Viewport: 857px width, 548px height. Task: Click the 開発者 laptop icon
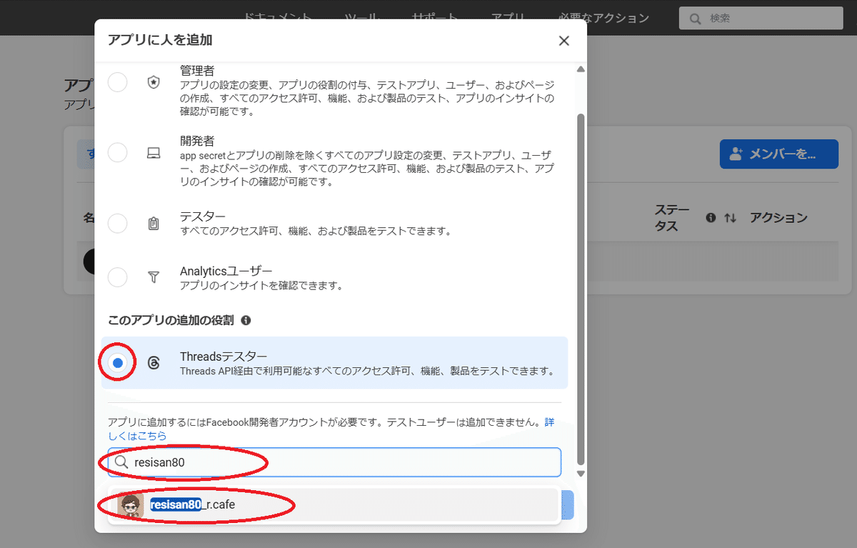click(154, 152)
